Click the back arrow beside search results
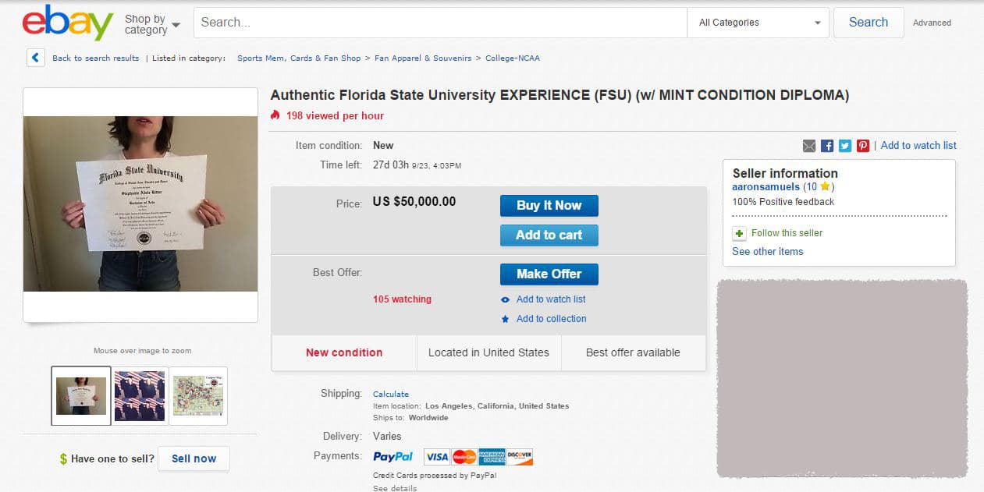 click(x=35, y=58)
